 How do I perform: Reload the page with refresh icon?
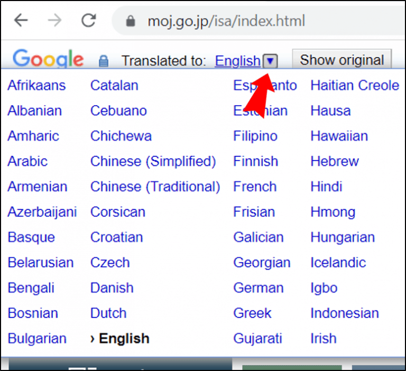pos(89,20)
